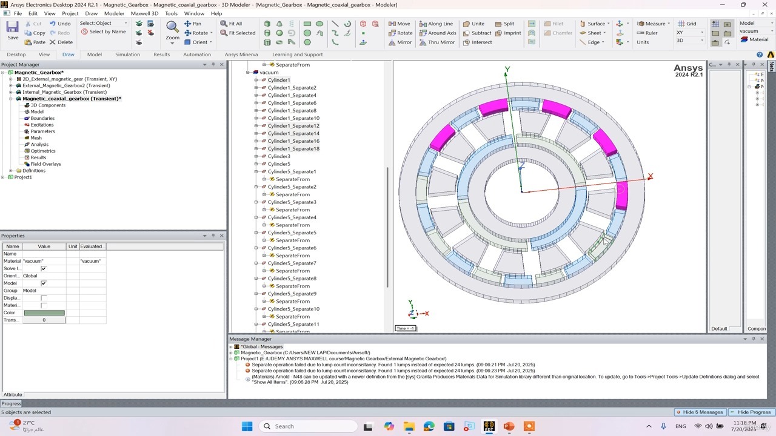The image size is (776, 436).
Task: Toggle the Model checkbox in Properties
Action: pyautogui.click(x=43, y=283)
